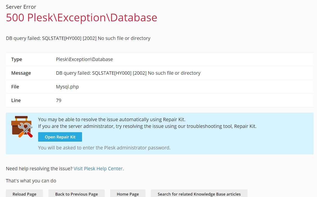Open Repair Kit button
This screenshot has height=197, width=317.
point(60,137)
